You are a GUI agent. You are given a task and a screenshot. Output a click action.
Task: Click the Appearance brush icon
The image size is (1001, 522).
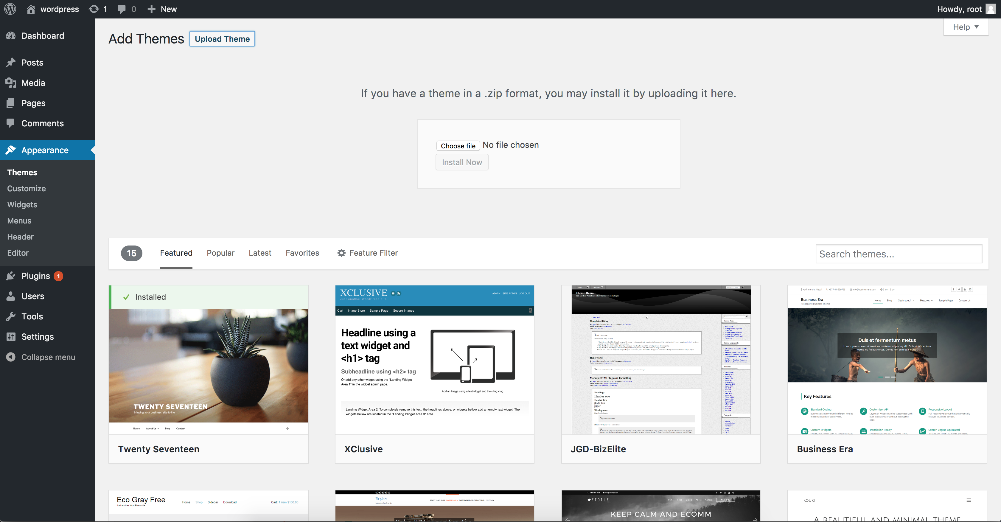pyautogui.click(x=10, y=150)
